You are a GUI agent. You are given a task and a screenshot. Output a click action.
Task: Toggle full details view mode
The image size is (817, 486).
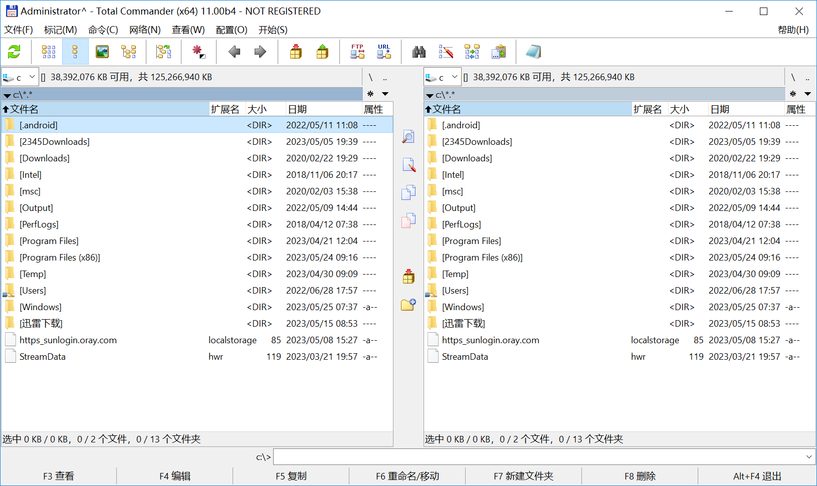75,52
